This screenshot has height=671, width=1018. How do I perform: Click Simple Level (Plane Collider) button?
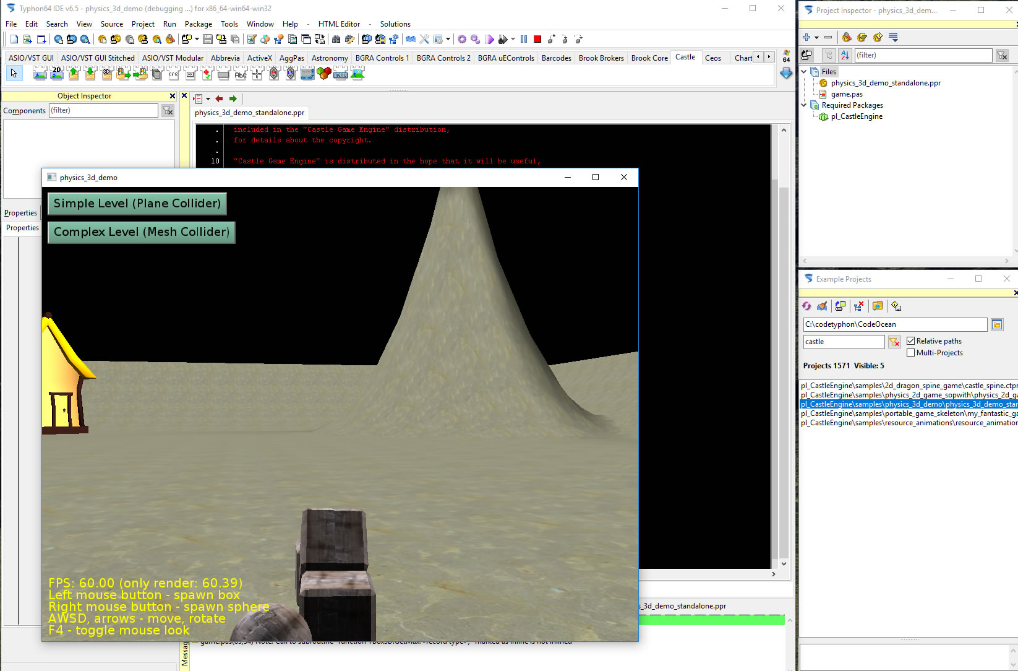137,204
